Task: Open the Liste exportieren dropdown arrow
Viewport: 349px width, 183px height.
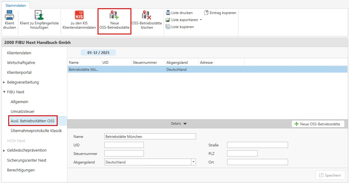Action: tap(201, 20)
